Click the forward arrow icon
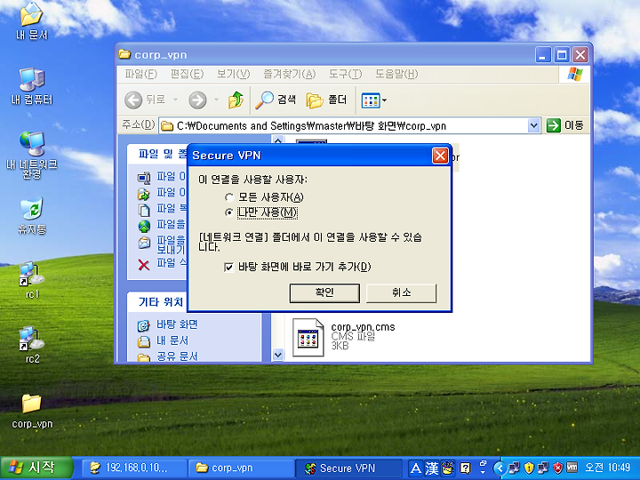This screenshot has width=640, height=480. pyautogui.click(x=197, y=100)
